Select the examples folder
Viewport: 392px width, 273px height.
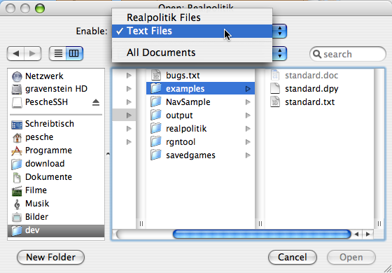[200, 89]
